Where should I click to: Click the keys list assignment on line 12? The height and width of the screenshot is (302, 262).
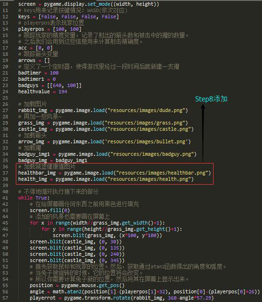pyautogui.click(x=69, y=17)
